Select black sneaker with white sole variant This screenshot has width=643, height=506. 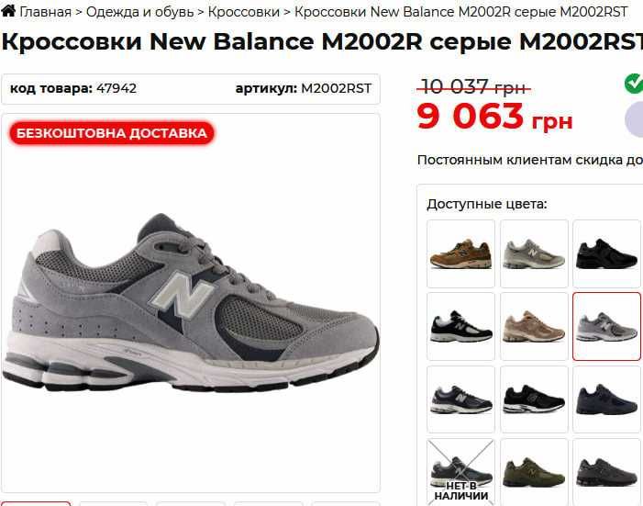(534, 399)
